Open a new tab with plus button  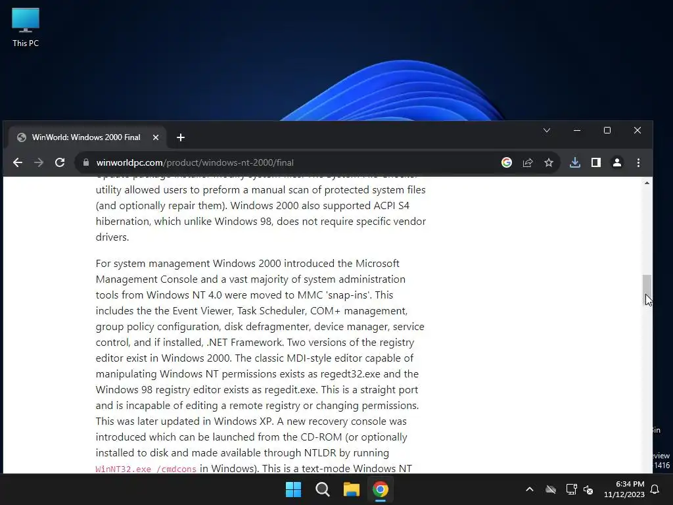pos(181,137)
